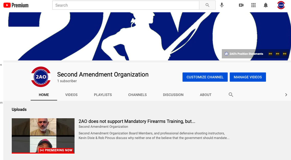Viewport: 291px width, 160px height.
Task: Click Second Amendment Organization under the video title
Action: tap(103, 127)
